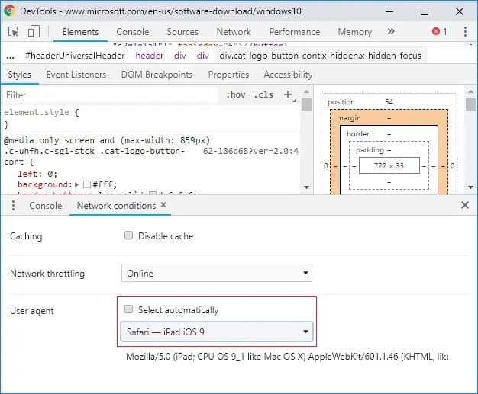The height and width of the screenshot is (394, 478).
Task: Open the Safari — iPad iOS 9 user agent dropdown
Action: tap(217, 332)
